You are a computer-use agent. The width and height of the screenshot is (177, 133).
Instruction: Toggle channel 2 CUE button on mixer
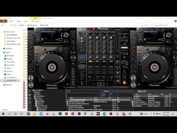(97, 61)
